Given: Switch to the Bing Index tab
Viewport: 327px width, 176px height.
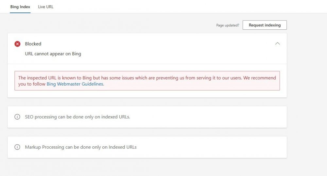Looking at the screenshot, I should (x=20, y=7).
